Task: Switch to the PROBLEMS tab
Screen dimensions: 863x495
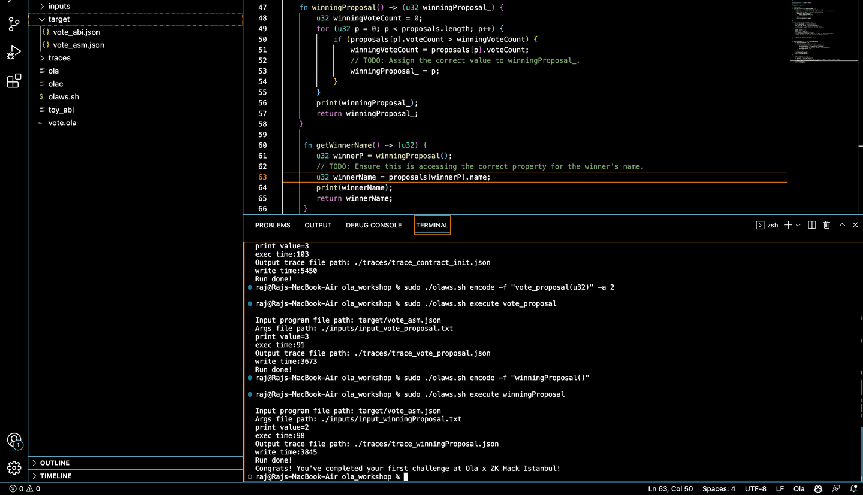Action: tap(273, 225)
